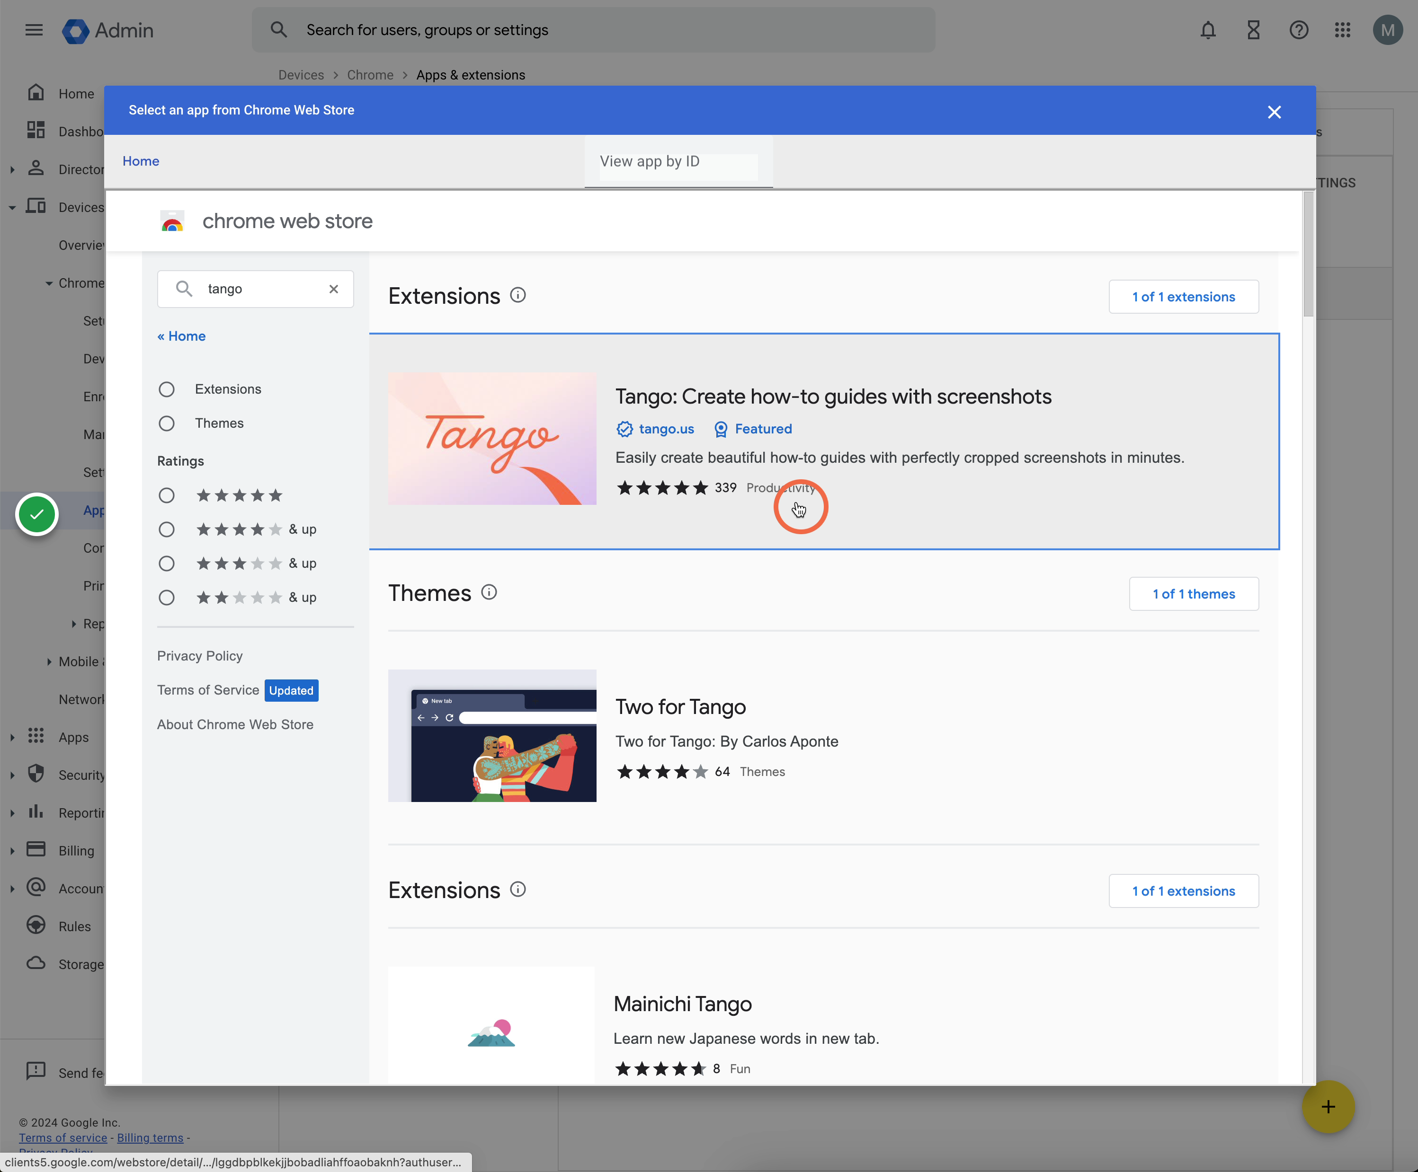Collapse the Chrome subsection arrow
The width and height of the screenshot is (1418, 1172).
click(x=49, y=283)
